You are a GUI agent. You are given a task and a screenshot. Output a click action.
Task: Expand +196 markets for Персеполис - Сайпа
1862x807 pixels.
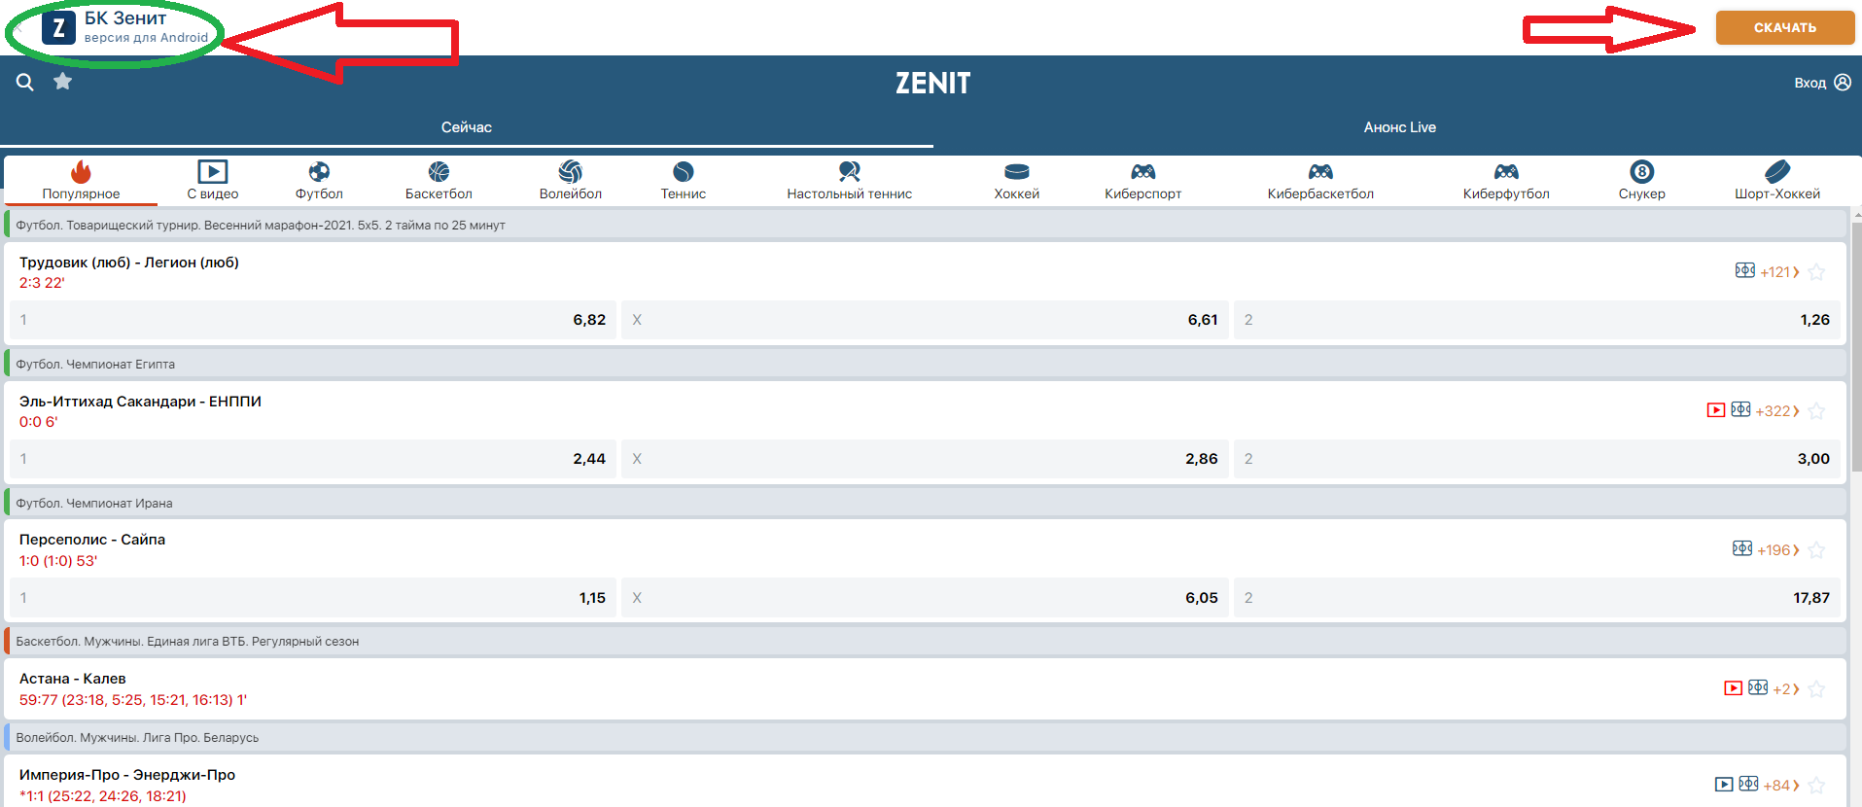click(x=1777, y=550)
